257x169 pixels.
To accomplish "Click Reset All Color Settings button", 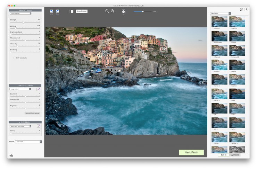I will [x=32, y=113].
